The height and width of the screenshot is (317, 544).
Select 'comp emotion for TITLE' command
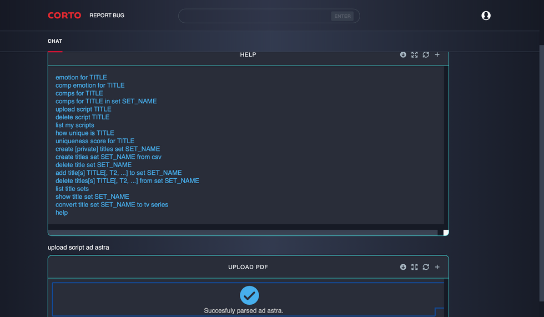(x=90, y=85)
